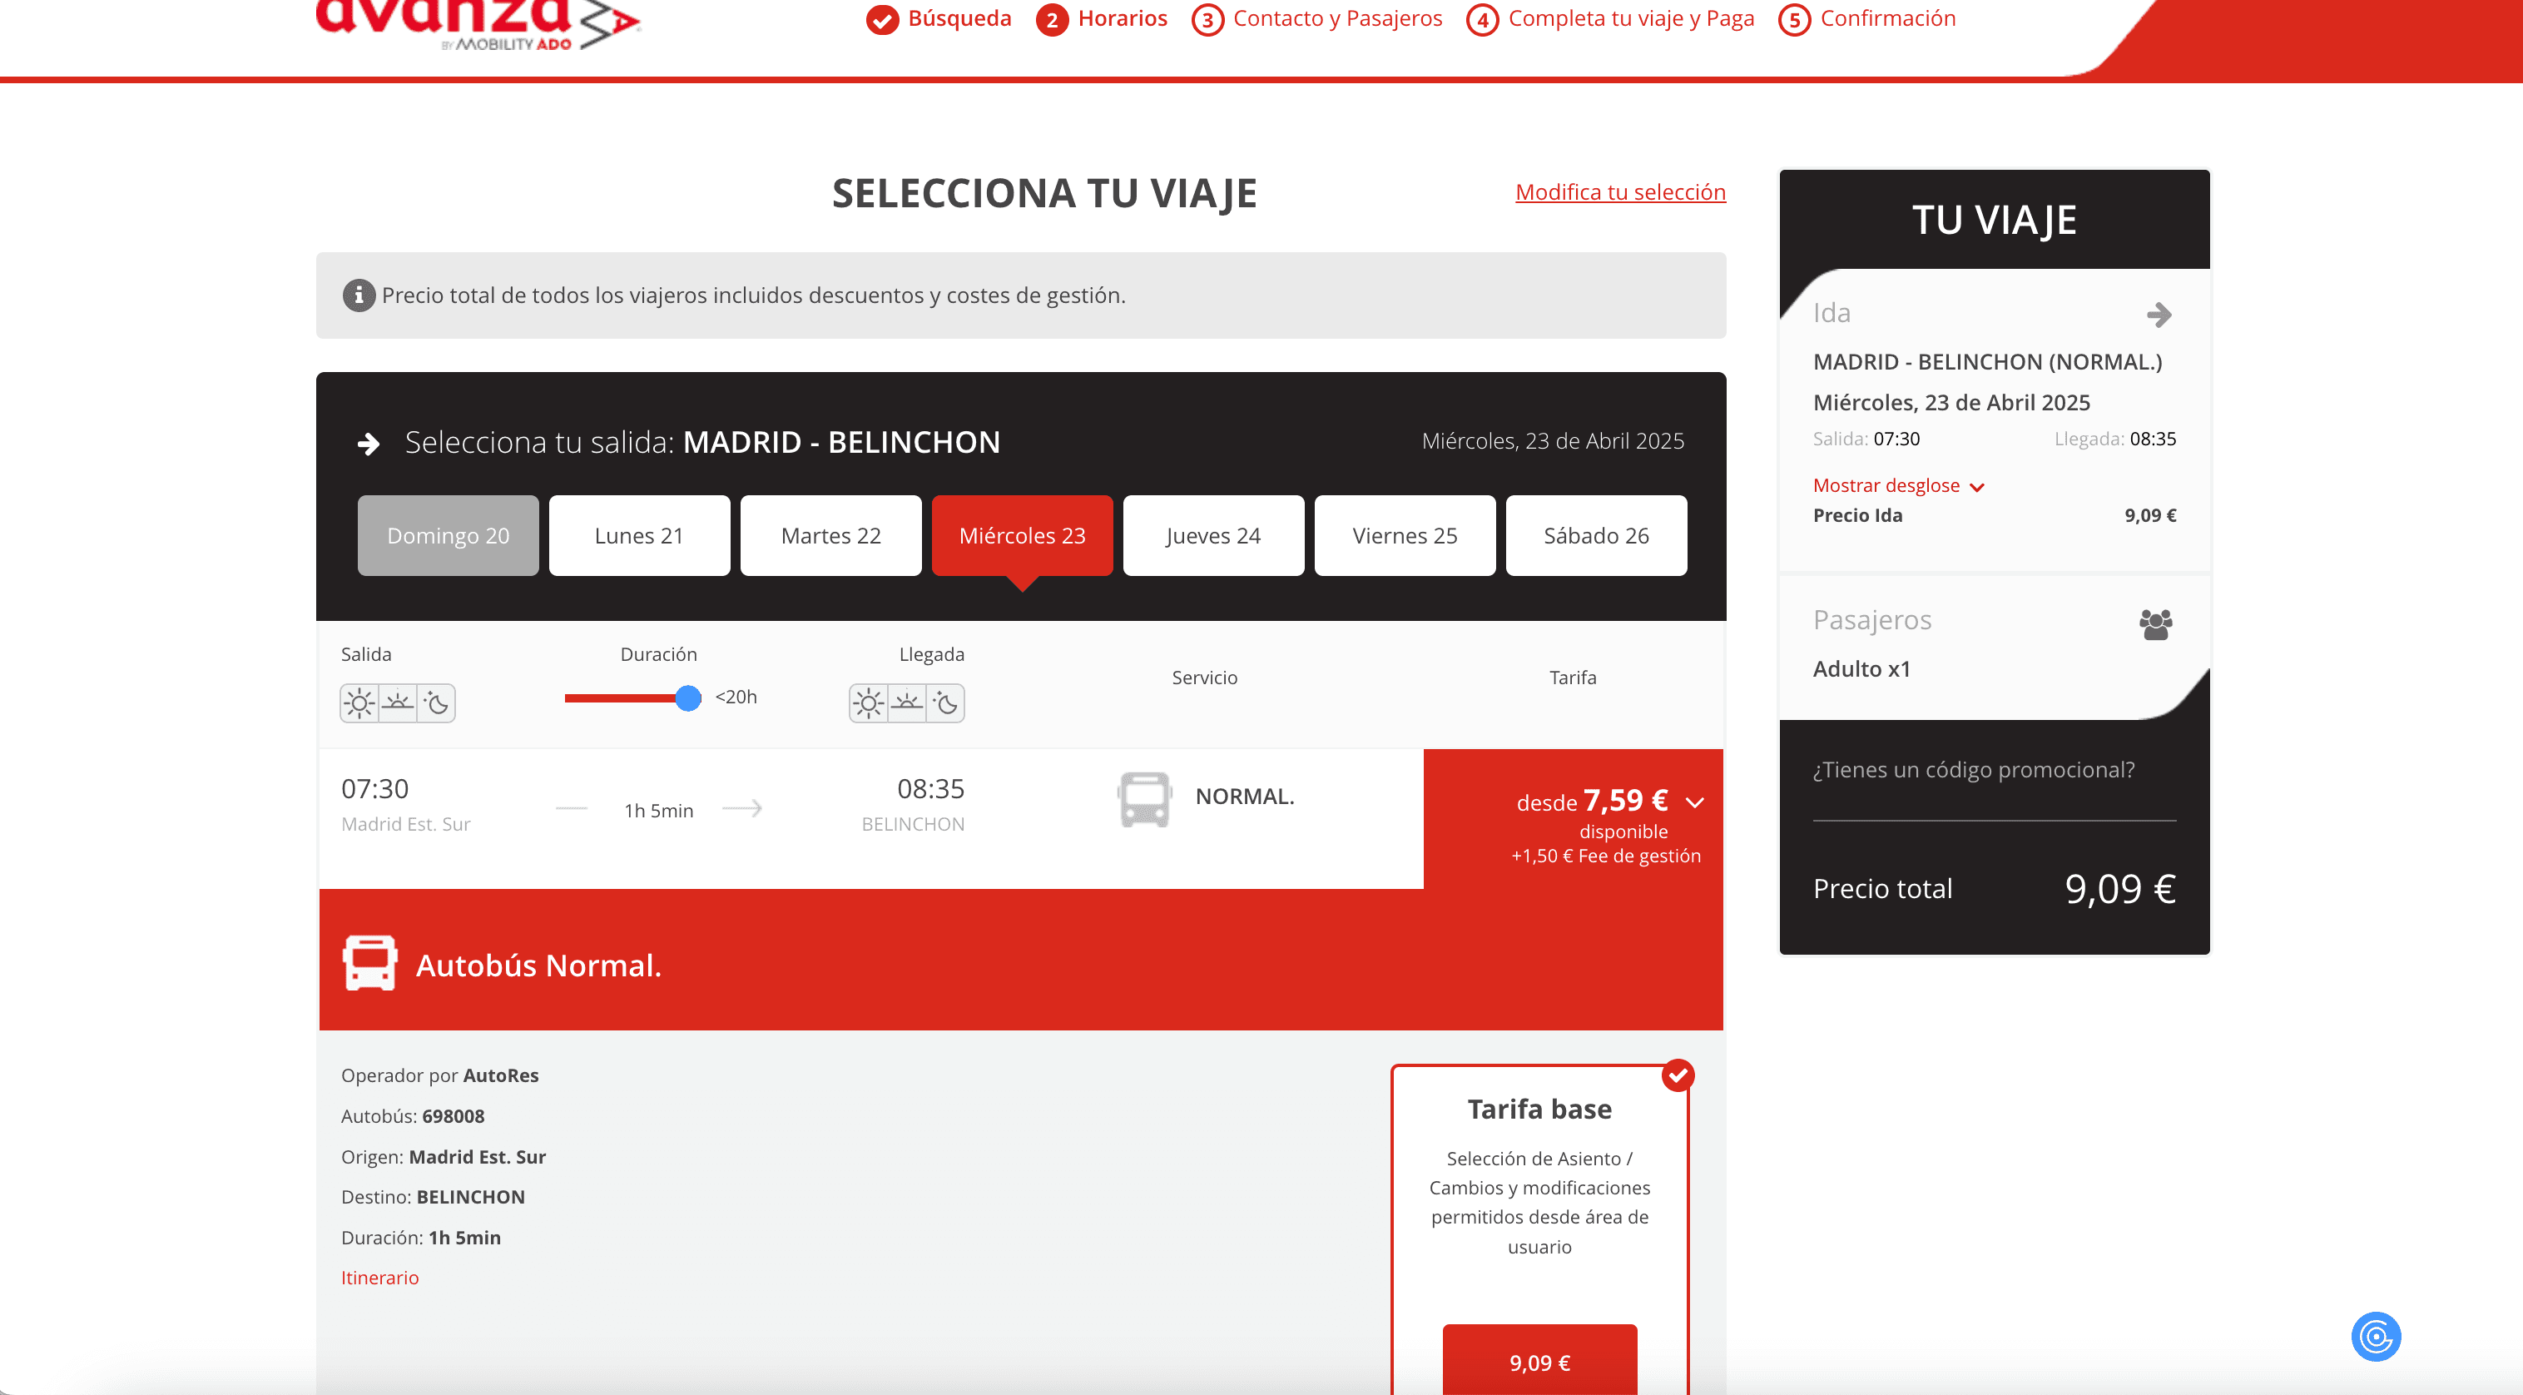
Task: Click the info icon beside price notice
Action: click(359, 295)
